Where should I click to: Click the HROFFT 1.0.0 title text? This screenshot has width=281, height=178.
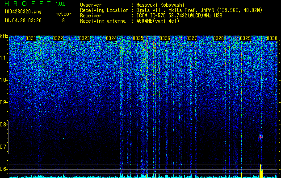[x=35, y=4]
